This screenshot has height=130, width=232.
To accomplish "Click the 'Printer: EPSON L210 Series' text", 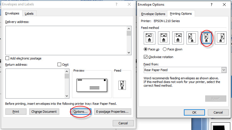I will (x=160, y=21).
